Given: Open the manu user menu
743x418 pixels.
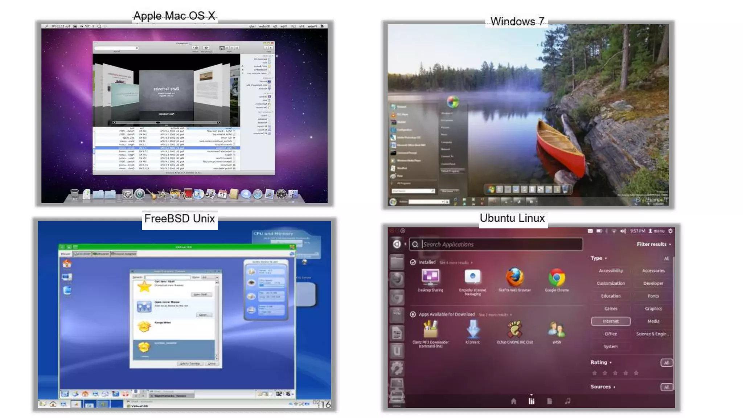Looking at the screenshot, I should tap(656, 231).
